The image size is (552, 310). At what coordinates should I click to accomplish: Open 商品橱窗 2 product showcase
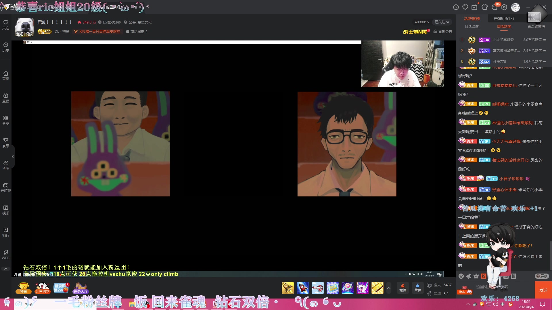(x=137, y=32)
